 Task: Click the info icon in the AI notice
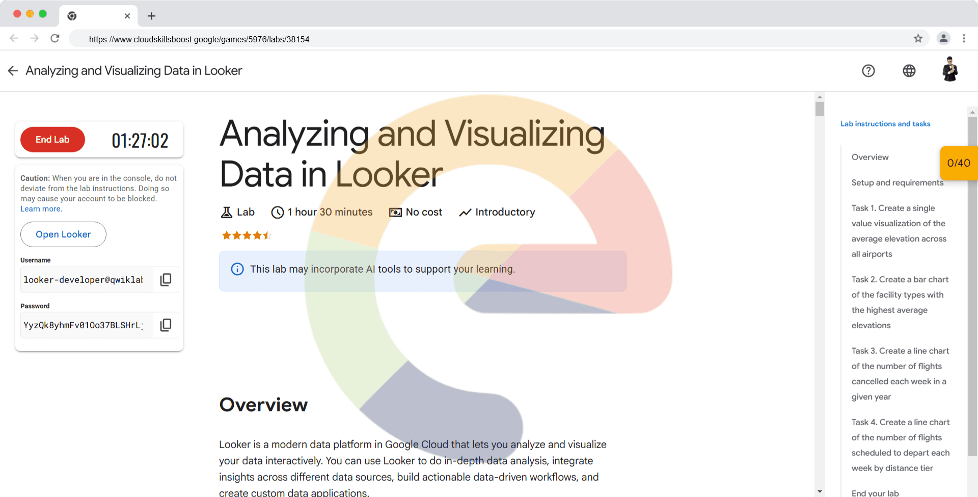coord(237,269)
